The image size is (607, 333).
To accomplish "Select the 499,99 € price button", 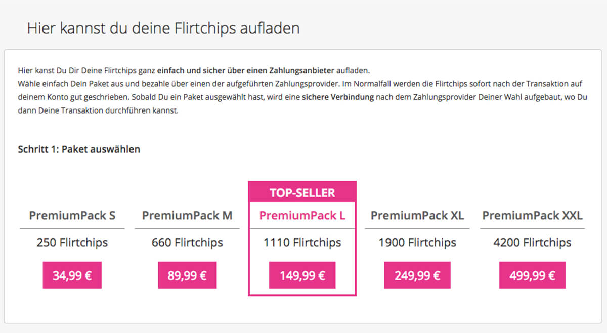I will click(x=532, y=275).
